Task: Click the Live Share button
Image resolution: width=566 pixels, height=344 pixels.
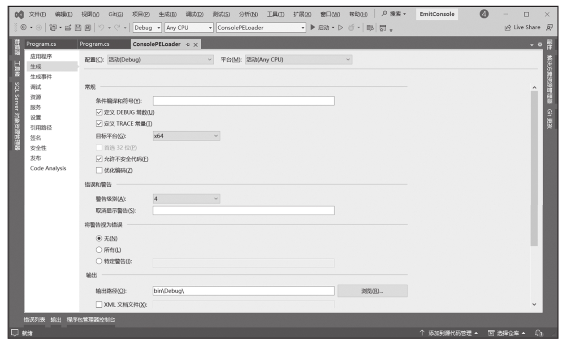Action: click(523, 27)
